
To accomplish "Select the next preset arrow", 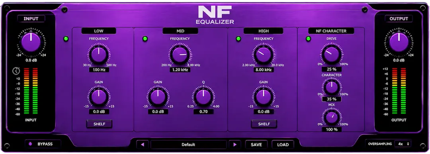I will pos(235,144).
